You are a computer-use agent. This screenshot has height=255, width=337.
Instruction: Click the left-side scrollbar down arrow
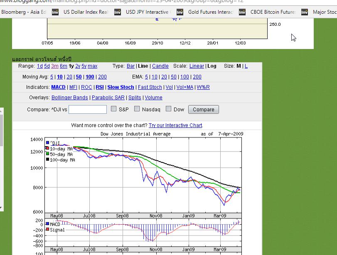point(1,208)
